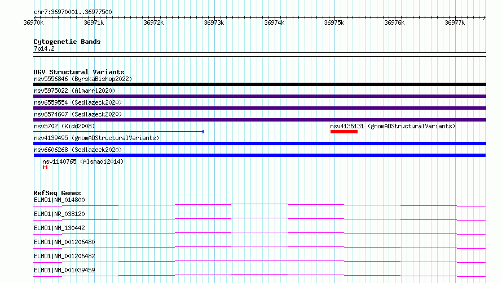Click the red nsv4136131 variant bar
This screenshot has height=283, width=502.
344,132
